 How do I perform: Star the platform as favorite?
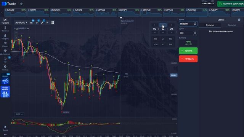click(x=21, y=4)
